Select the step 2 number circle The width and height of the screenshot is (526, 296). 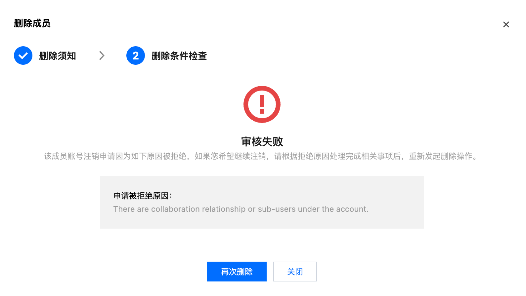pyautogui.click(x=136, y=55)
